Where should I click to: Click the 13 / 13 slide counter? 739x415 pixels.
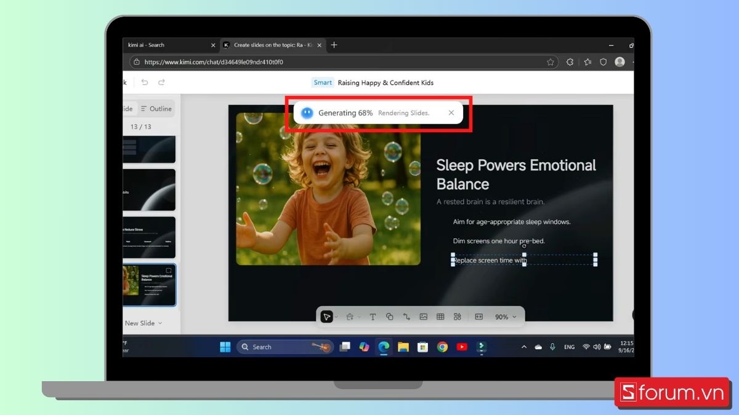140,127
